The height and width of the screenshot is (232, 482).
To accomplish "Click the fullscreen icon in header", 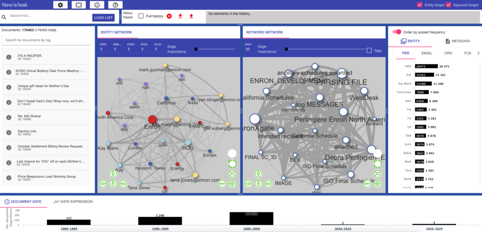I will click(79, 5).
